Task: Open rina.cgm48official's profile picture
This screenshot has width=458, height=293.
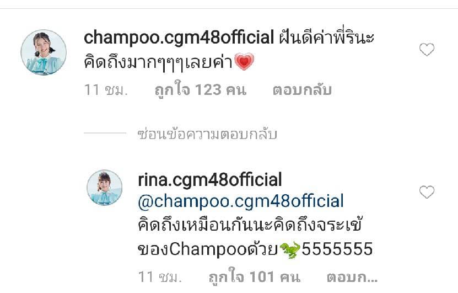Action: [x=105, y=188]
